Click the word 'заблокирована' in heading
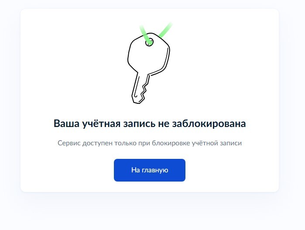Image resolution: width=305 pixels, height=230 pixels. pyautogui.click(x=209, y=124)
